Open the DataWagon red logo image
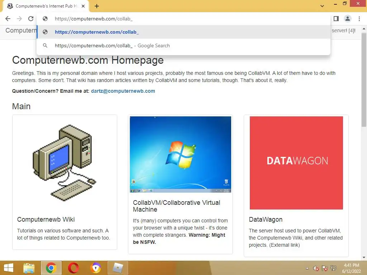367x275 pixels. point(296,163)
